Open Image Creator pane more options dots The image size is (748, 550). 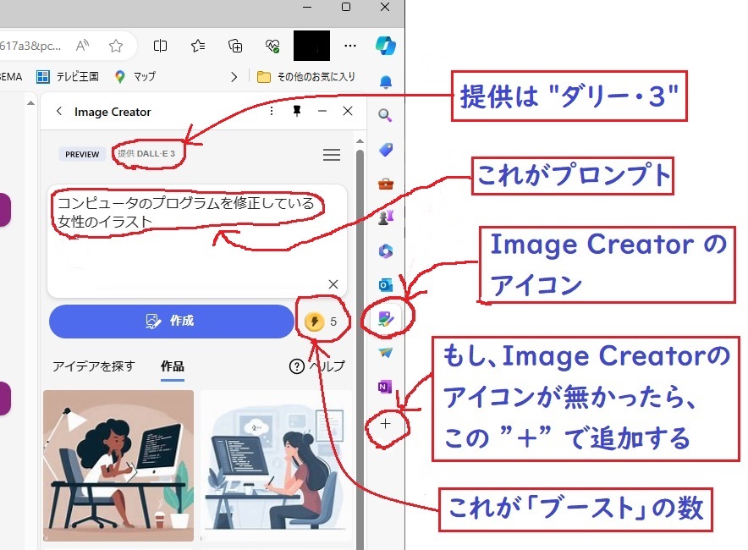click(x=272, y=111)
